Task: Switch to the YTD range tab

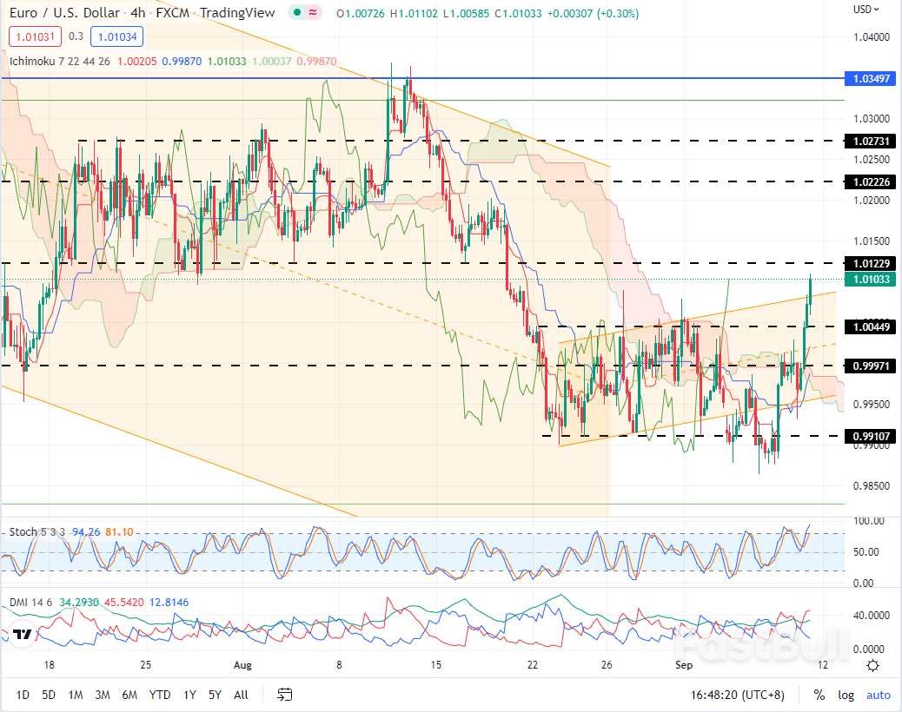Action: [x=159, y=695]
